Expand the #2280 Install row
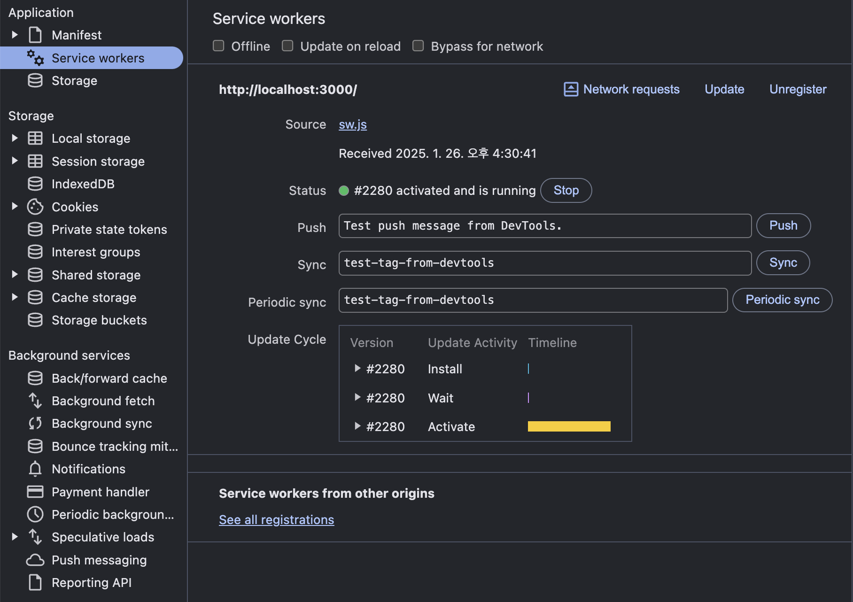The width and height of the screenshot is (853, 602). click(x=357, y=369)
